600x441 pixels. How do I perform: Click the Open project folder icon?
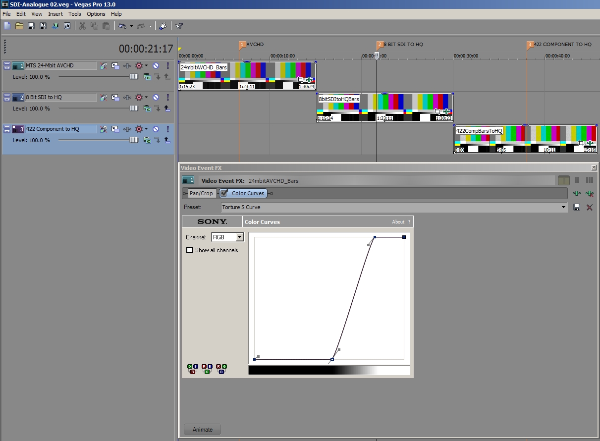coord(19,26)
